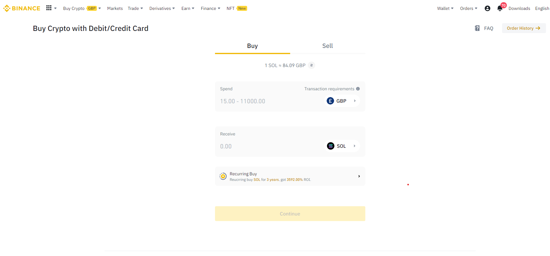Click the Recurring Buy clock icon

coord(223,176)
